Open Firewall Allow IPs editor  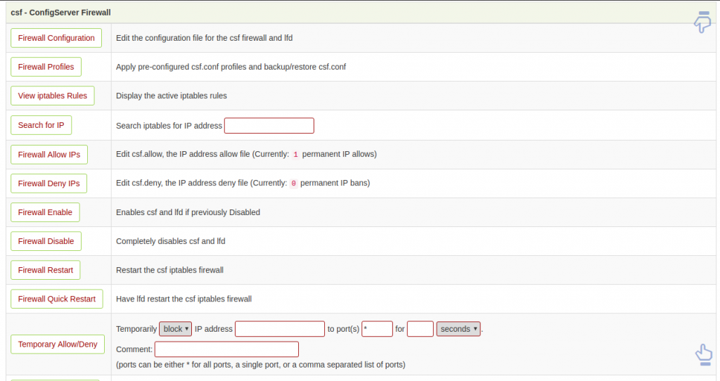(x=49, y=154)
